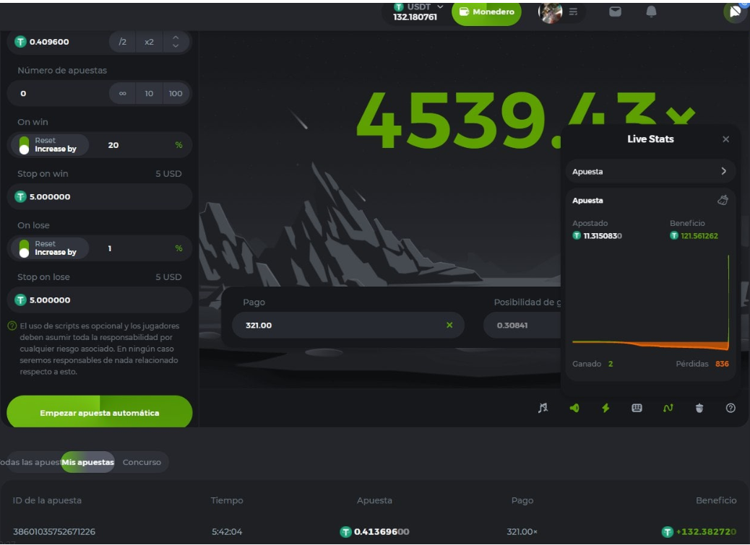Click the bet amount up/down stepper
Image resolution: width=750 pixels, height=545 pixels.
point(175,42)
